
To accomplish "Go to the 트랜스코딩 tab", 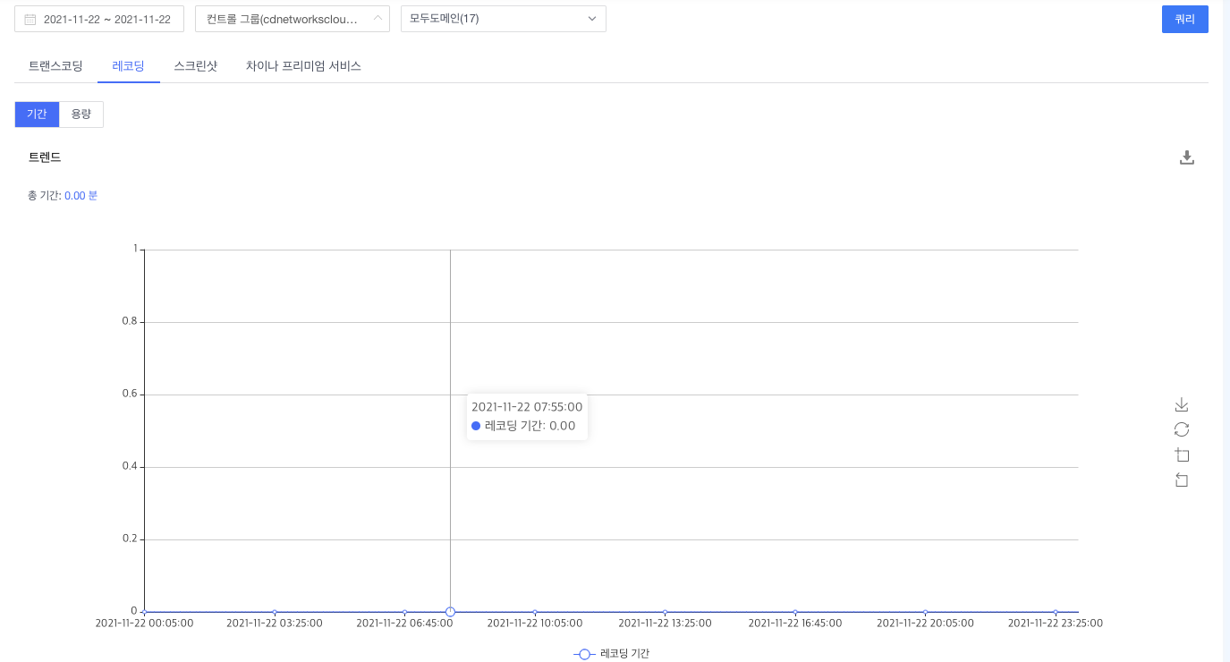I will point(55,66).
